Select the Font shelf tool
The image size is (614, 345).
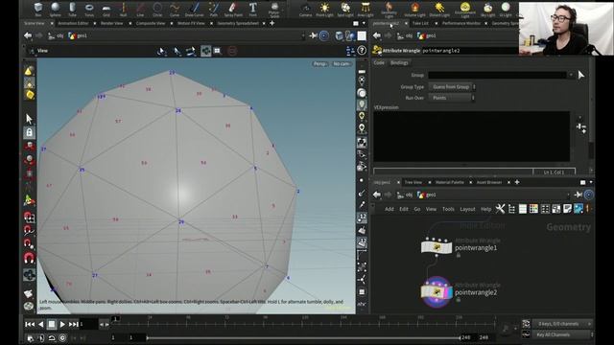click(253, 9)
